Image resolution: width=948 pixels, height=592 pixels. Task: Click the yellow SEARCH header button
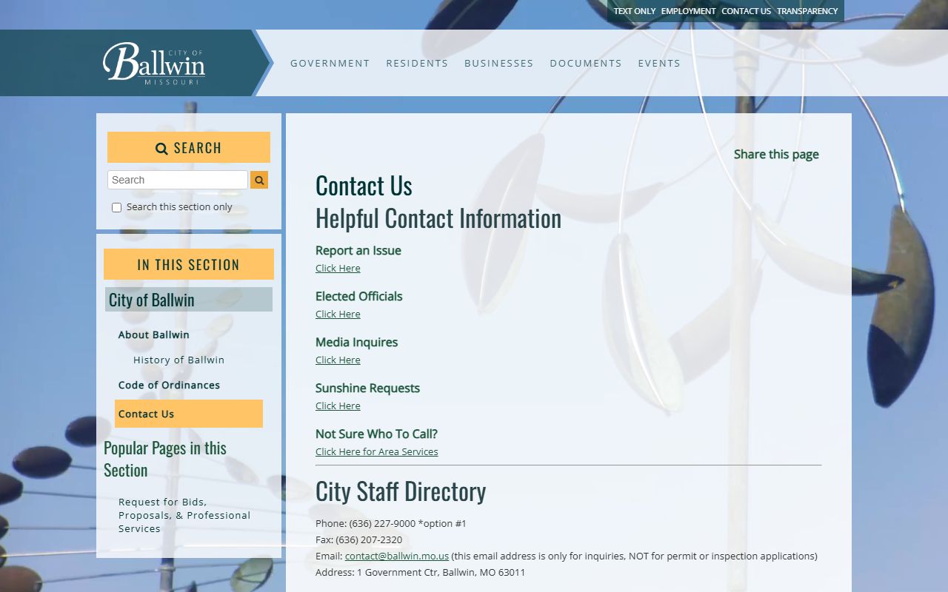click(189, 147)
